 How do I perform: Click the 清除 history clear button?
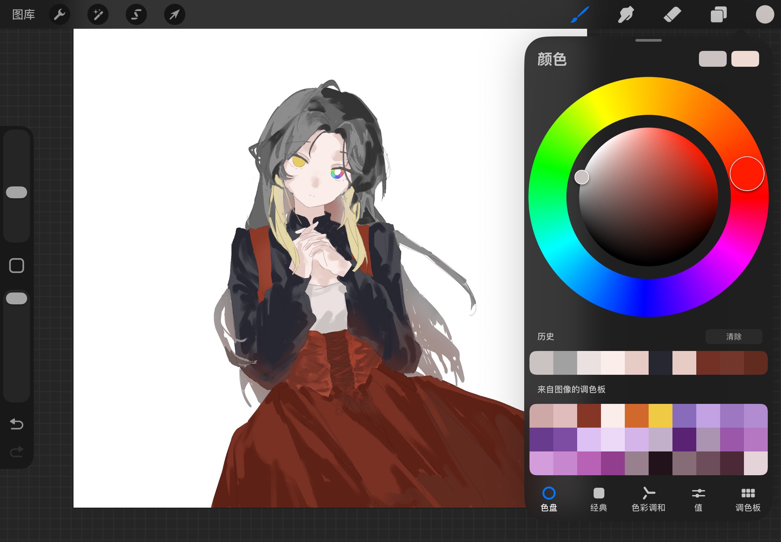pyautogui.click(x=733, y=336)
